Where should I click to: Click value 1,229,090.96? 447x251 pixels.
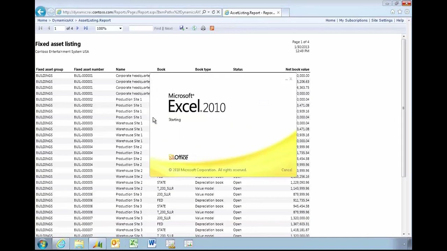click(300, 182)
